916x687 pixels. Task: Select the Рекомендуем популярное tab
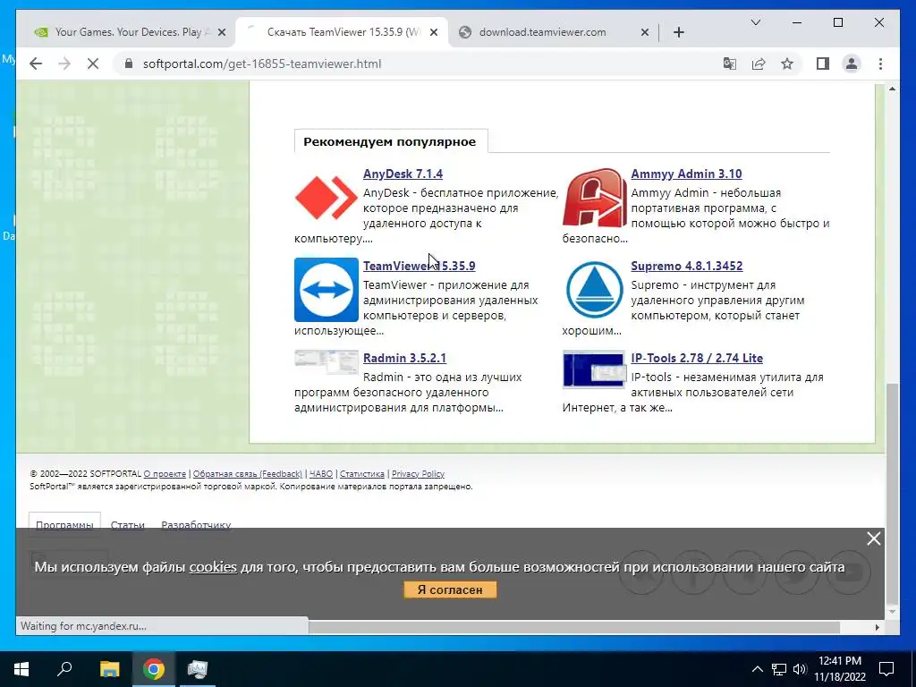coord(390,141)
